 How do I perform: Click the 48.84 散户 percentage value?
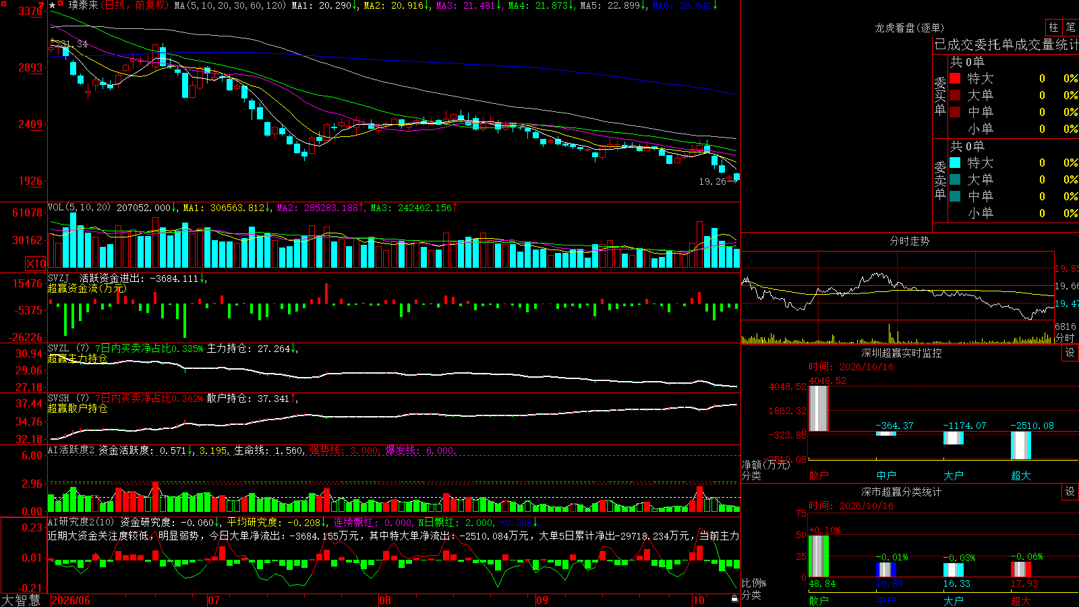point(822,583)
